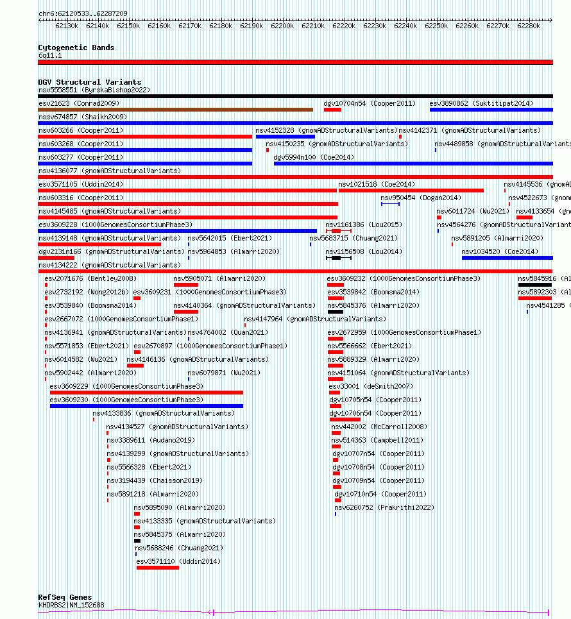The height and width of the screenshot is (619, 571).
Task: Open nsv603268 (Cooper2011) entry
Action: click(x=81, y=144)
